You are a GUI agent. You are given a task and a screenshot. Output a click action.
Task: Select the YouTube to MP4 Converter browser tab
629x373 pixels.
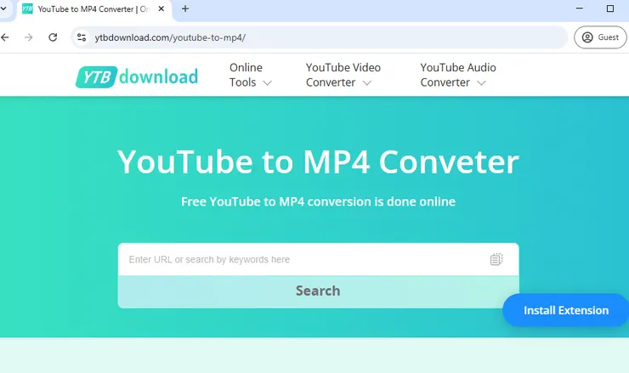[x=93, y=9]
